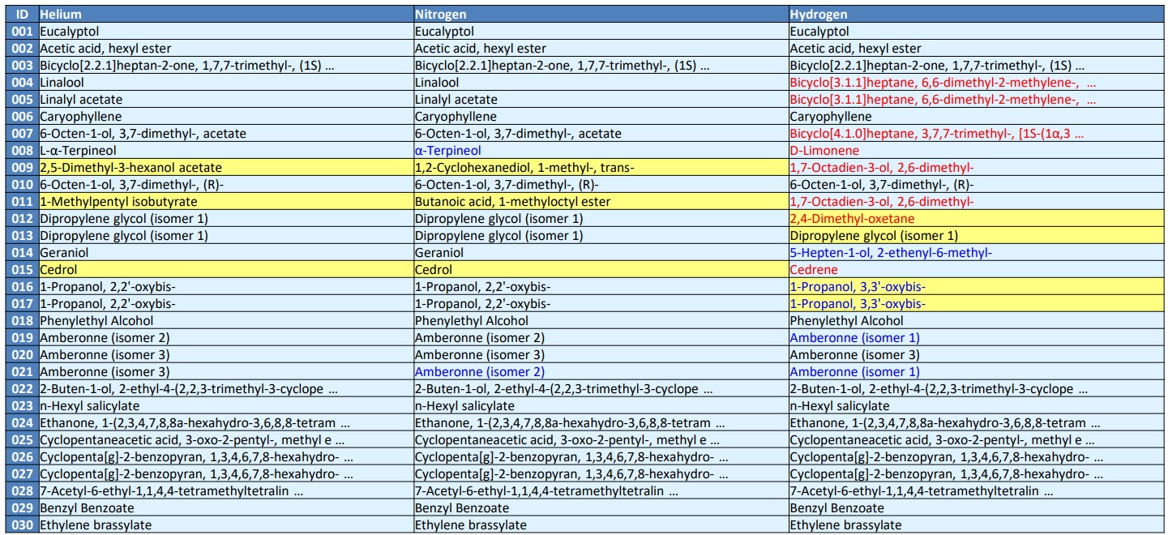Select 1,2-Cyclohexanediol, 1-methyl-, trans- cell
Image resolution: width=1168 pixels, height=535 pixels.
pos(601,168)
